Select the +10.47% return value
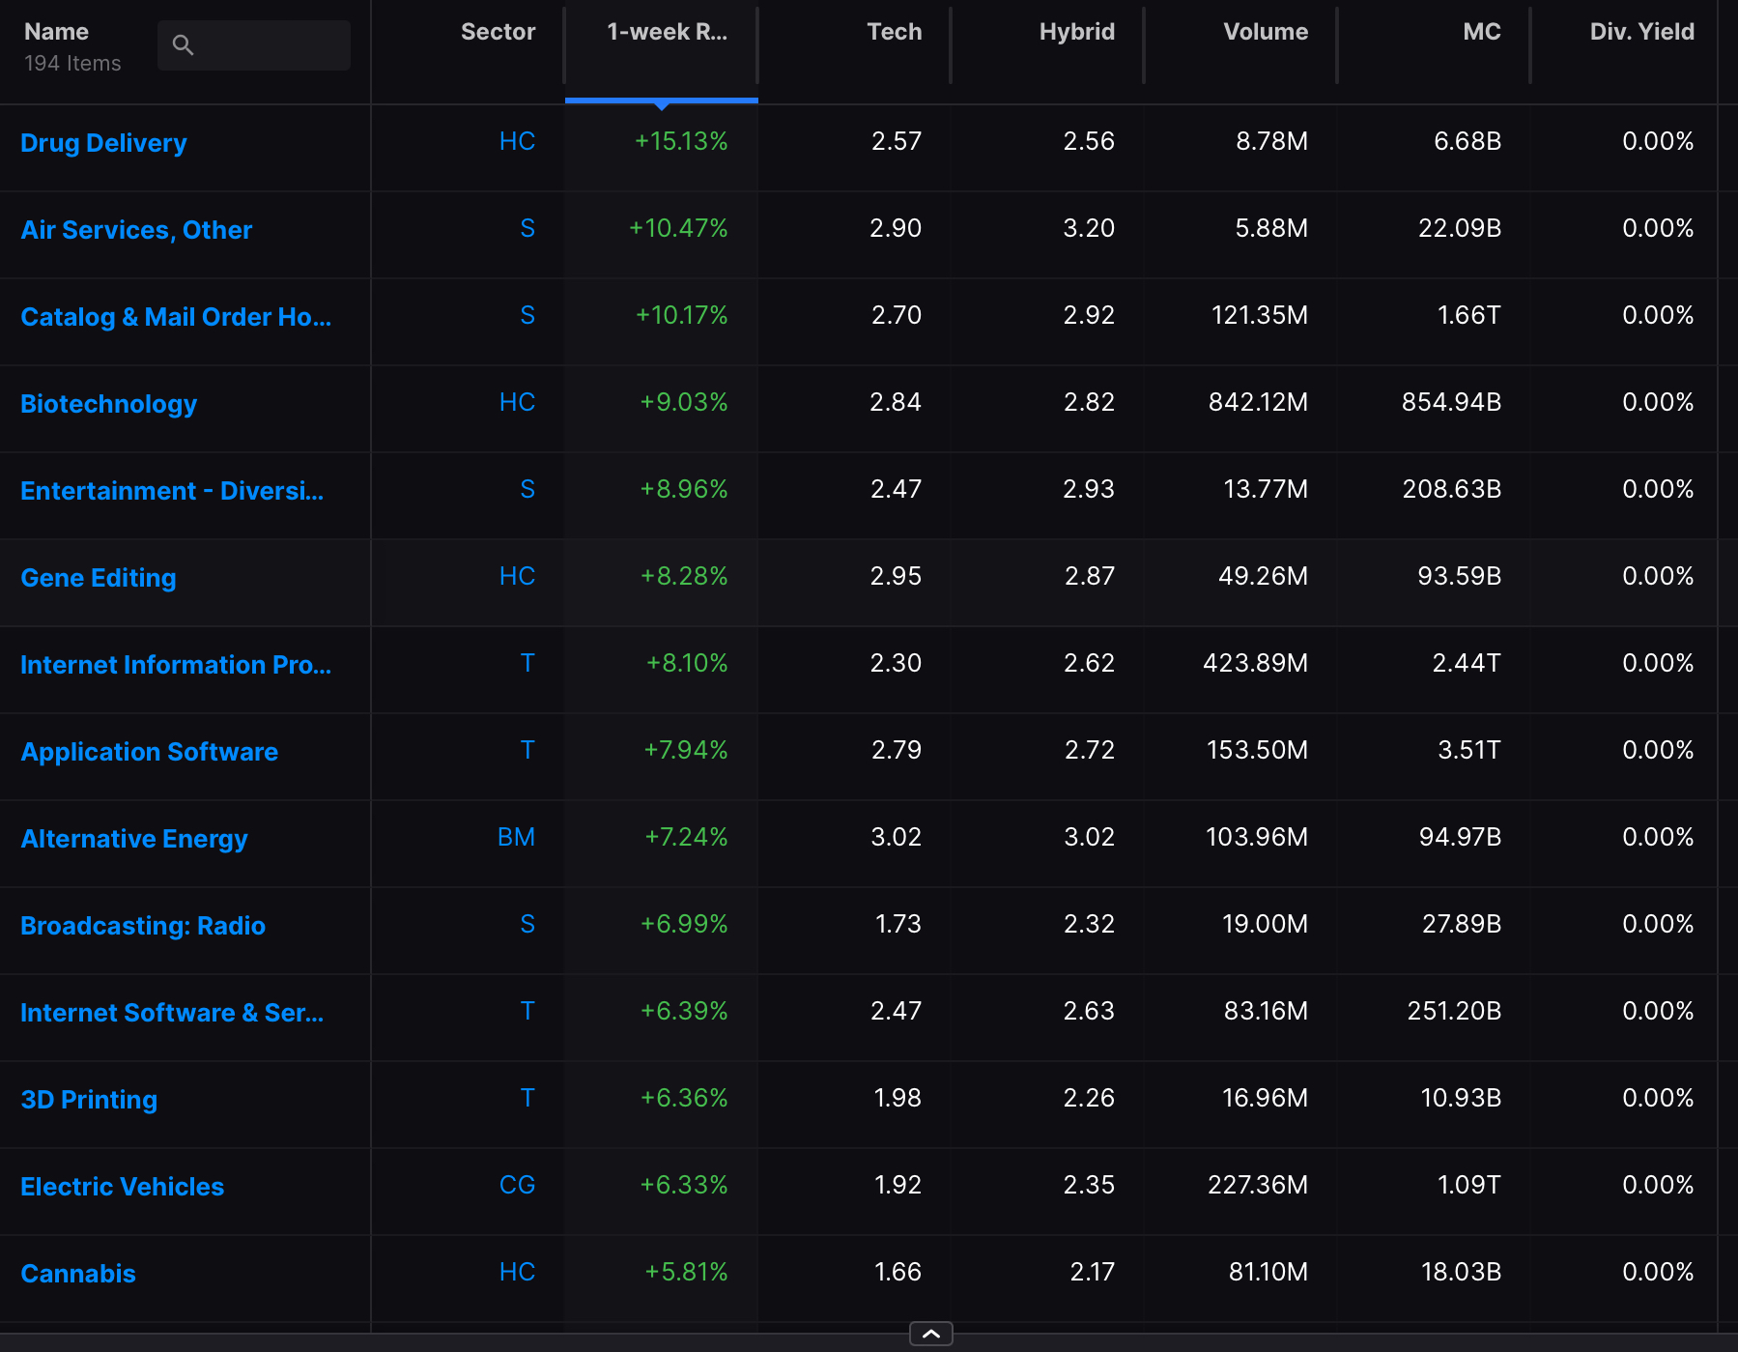This screenshot has height=1352, width=1738. point(678,228)
